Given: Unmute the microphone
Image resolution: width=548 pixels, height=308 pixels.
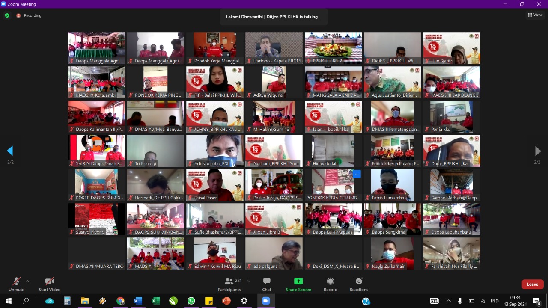Looking at the screenshot, I should click(16, 284).
